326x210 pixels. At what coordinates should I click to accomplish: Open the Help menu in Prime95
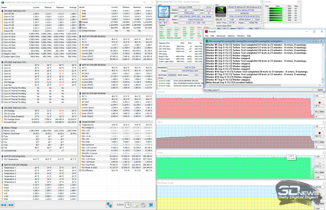point(249,36)
